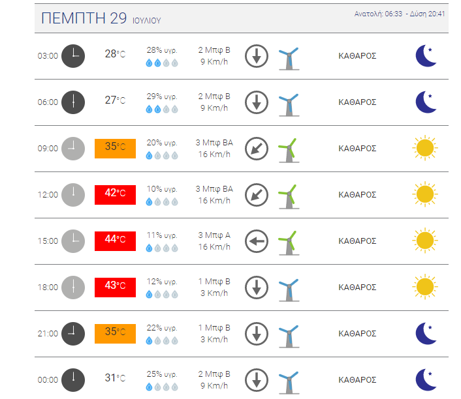The width and height of the screenshot is (461, 399).
Task: Click the moon icon for 00:00
Action: pyautogui.click(x=426, y=379)
